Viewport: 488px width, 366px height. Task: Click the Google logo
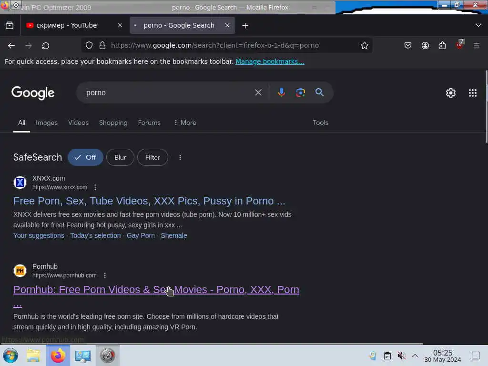pos(33,93)
